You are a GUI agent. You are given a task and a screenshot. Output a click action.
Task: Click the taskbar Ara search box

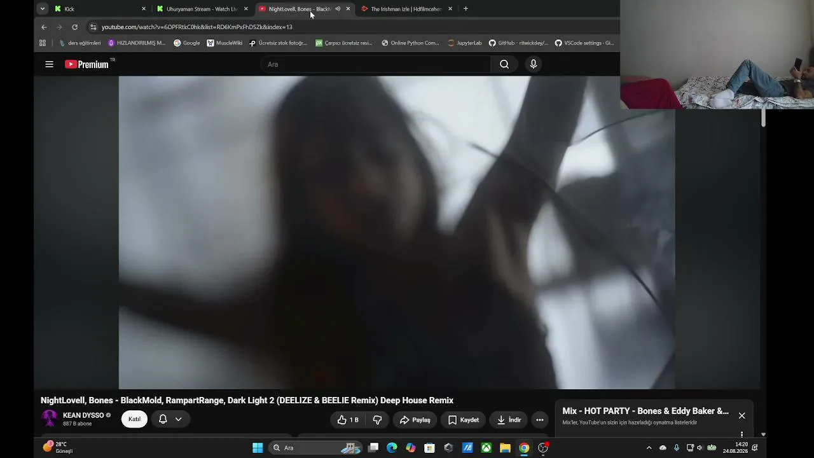[316, 448]
